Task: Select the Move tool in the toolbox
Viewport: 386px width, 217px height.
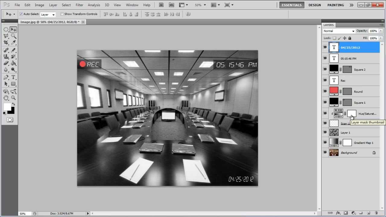Action: pyautogui.click(x=13, y=30)
